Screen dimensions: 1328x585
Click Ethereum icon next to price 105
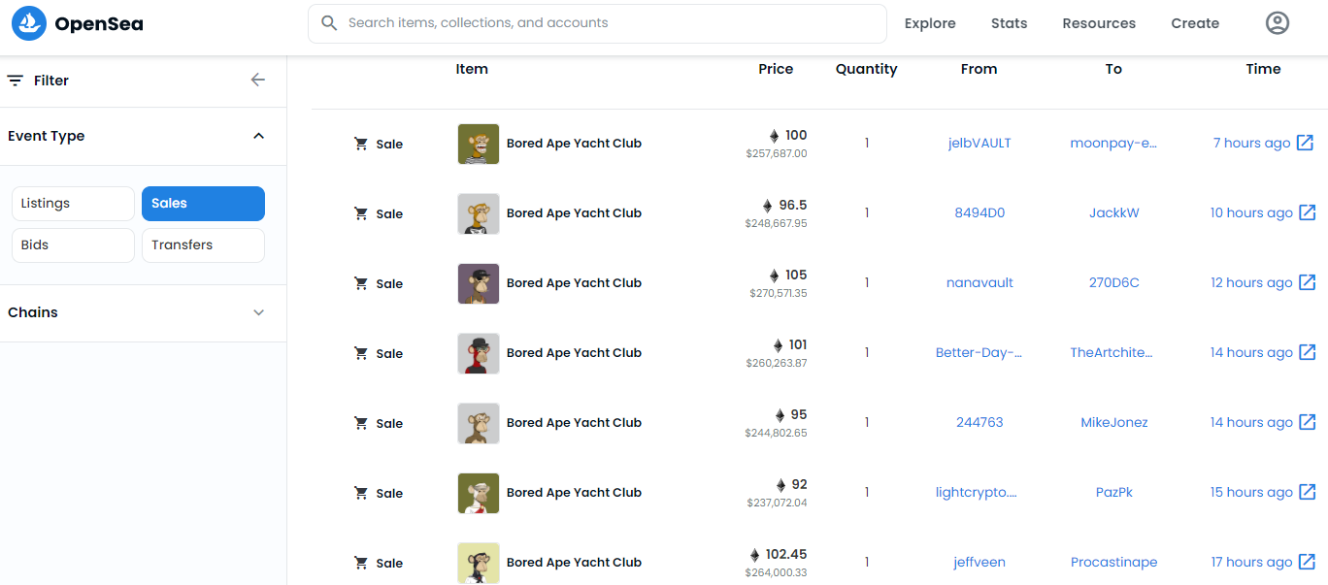(x=774, y=276)
